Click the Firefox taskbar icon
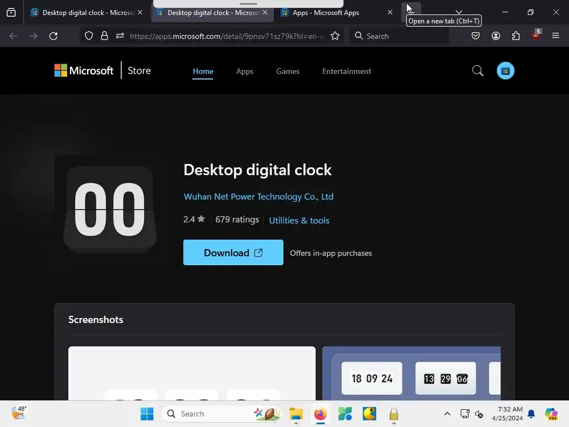The image size is (569, 427). (320, 414)
